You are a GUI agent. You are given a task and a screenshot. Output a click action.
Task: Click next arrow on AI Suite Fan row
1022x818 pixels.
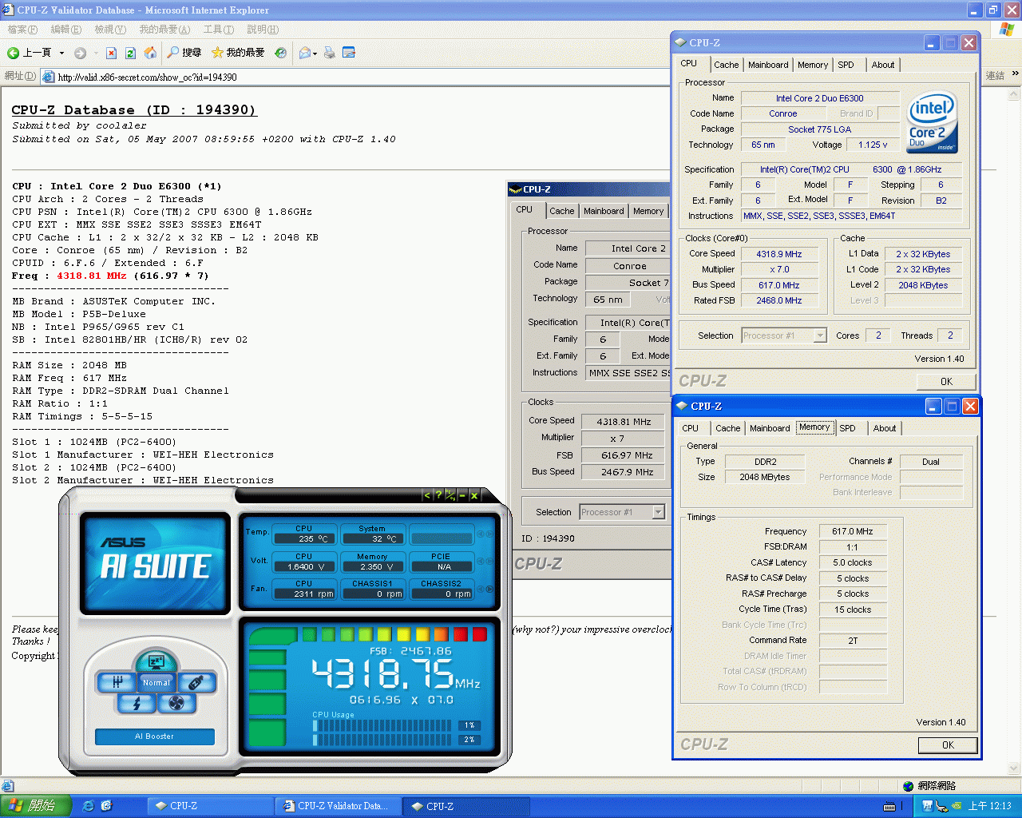point(489,590)
